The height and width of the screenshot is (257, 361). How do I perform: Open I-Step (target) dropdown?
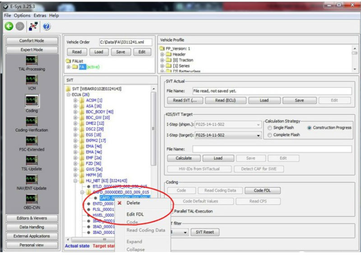(x=259, y=135)
